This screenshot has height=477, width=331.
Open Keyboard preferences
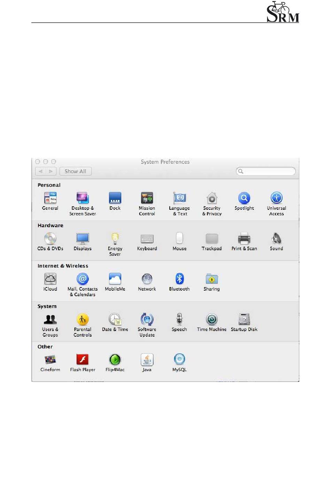tap(147, 241)
